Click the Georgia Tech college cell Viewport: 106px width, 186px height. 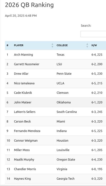pyautogui.click(x=65, y=179)
